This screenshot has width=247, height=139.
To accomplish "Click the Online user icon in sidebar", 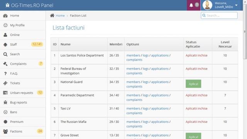I will pos(5,35).
